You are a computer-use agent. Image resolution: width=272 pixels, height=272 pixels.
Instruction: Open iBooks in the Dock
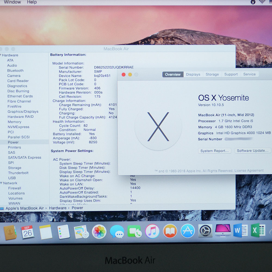tap(170, 231)
